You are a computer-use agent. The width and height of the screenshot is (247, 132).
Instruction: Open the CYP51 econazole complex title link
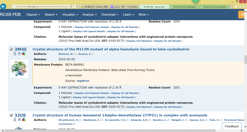[120, 115]
